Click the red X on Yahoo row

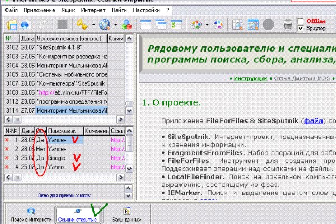7,167
